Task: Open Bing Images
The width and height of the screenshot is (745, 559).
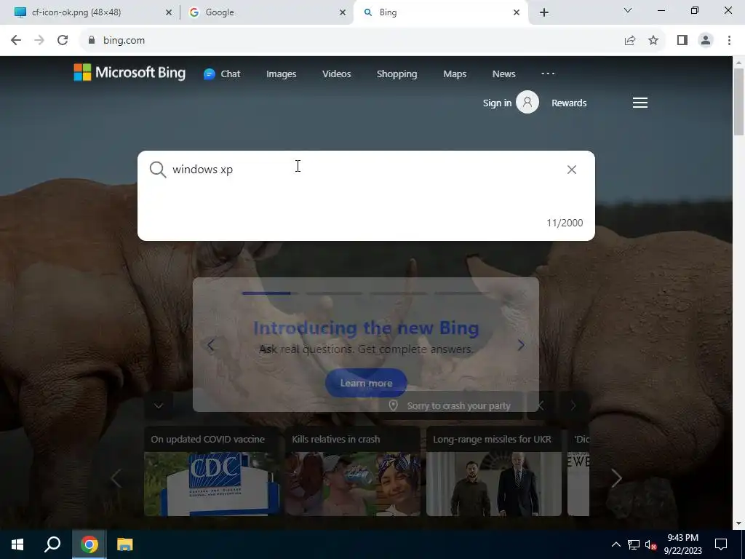Action: (282, 74)
